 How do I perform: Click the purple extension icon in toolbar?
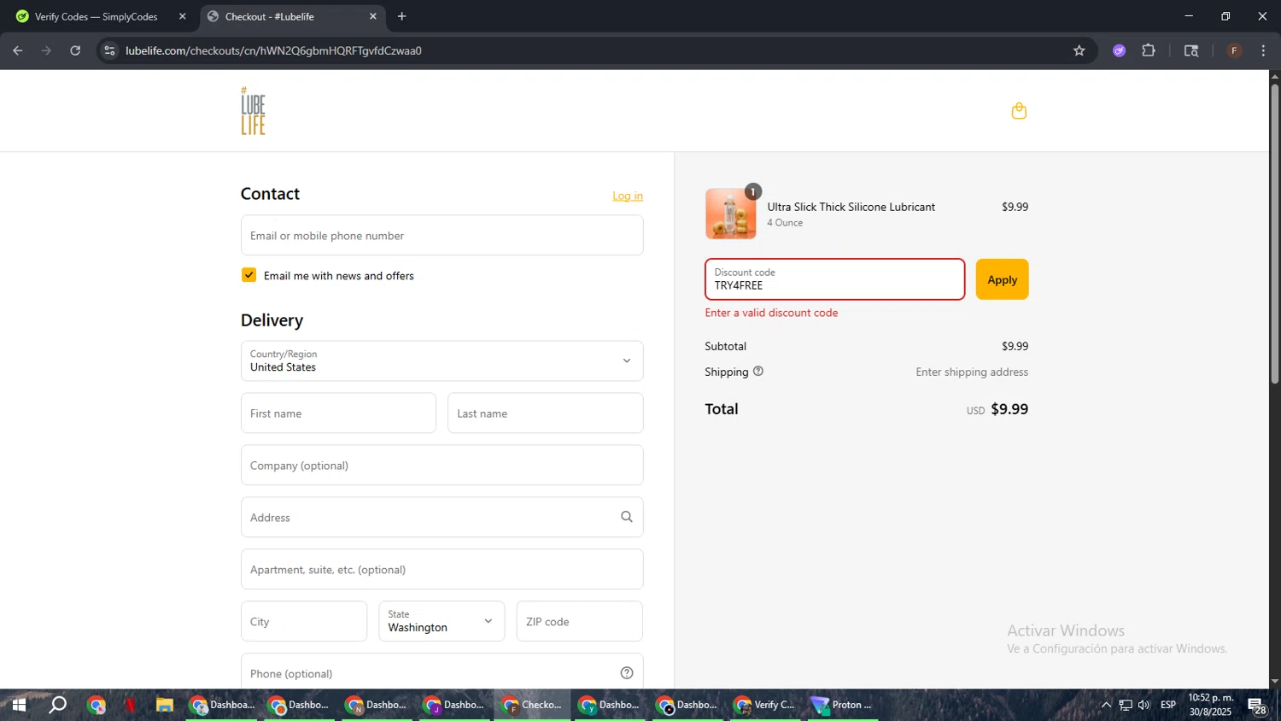[1120, 50]
